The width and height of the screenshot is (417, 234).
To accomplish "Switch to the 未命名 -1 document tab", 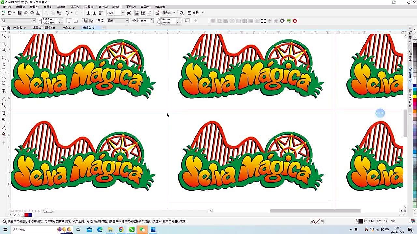I will (20, 28).
